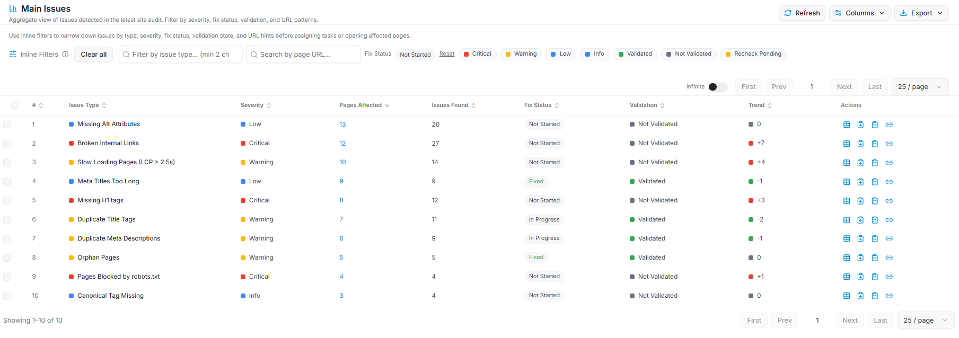959x338 pixels.
Task: Select the Canonical Tag Missing row checkbox
Action: (7, 296)
